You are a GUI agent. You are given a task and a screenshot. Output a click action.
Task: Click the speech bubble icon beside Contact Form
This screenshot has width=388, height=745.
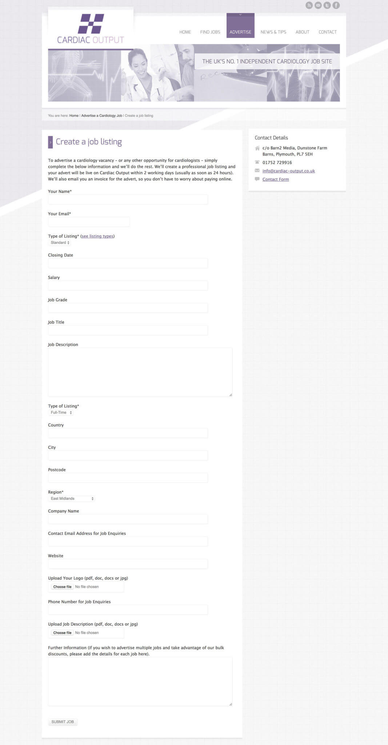pyautogui.click(x=257, y=179)
